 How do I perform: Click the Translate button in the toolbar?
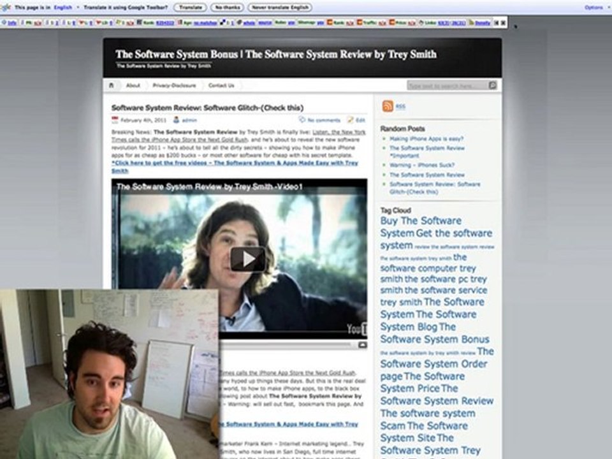(x=190, y=7)
